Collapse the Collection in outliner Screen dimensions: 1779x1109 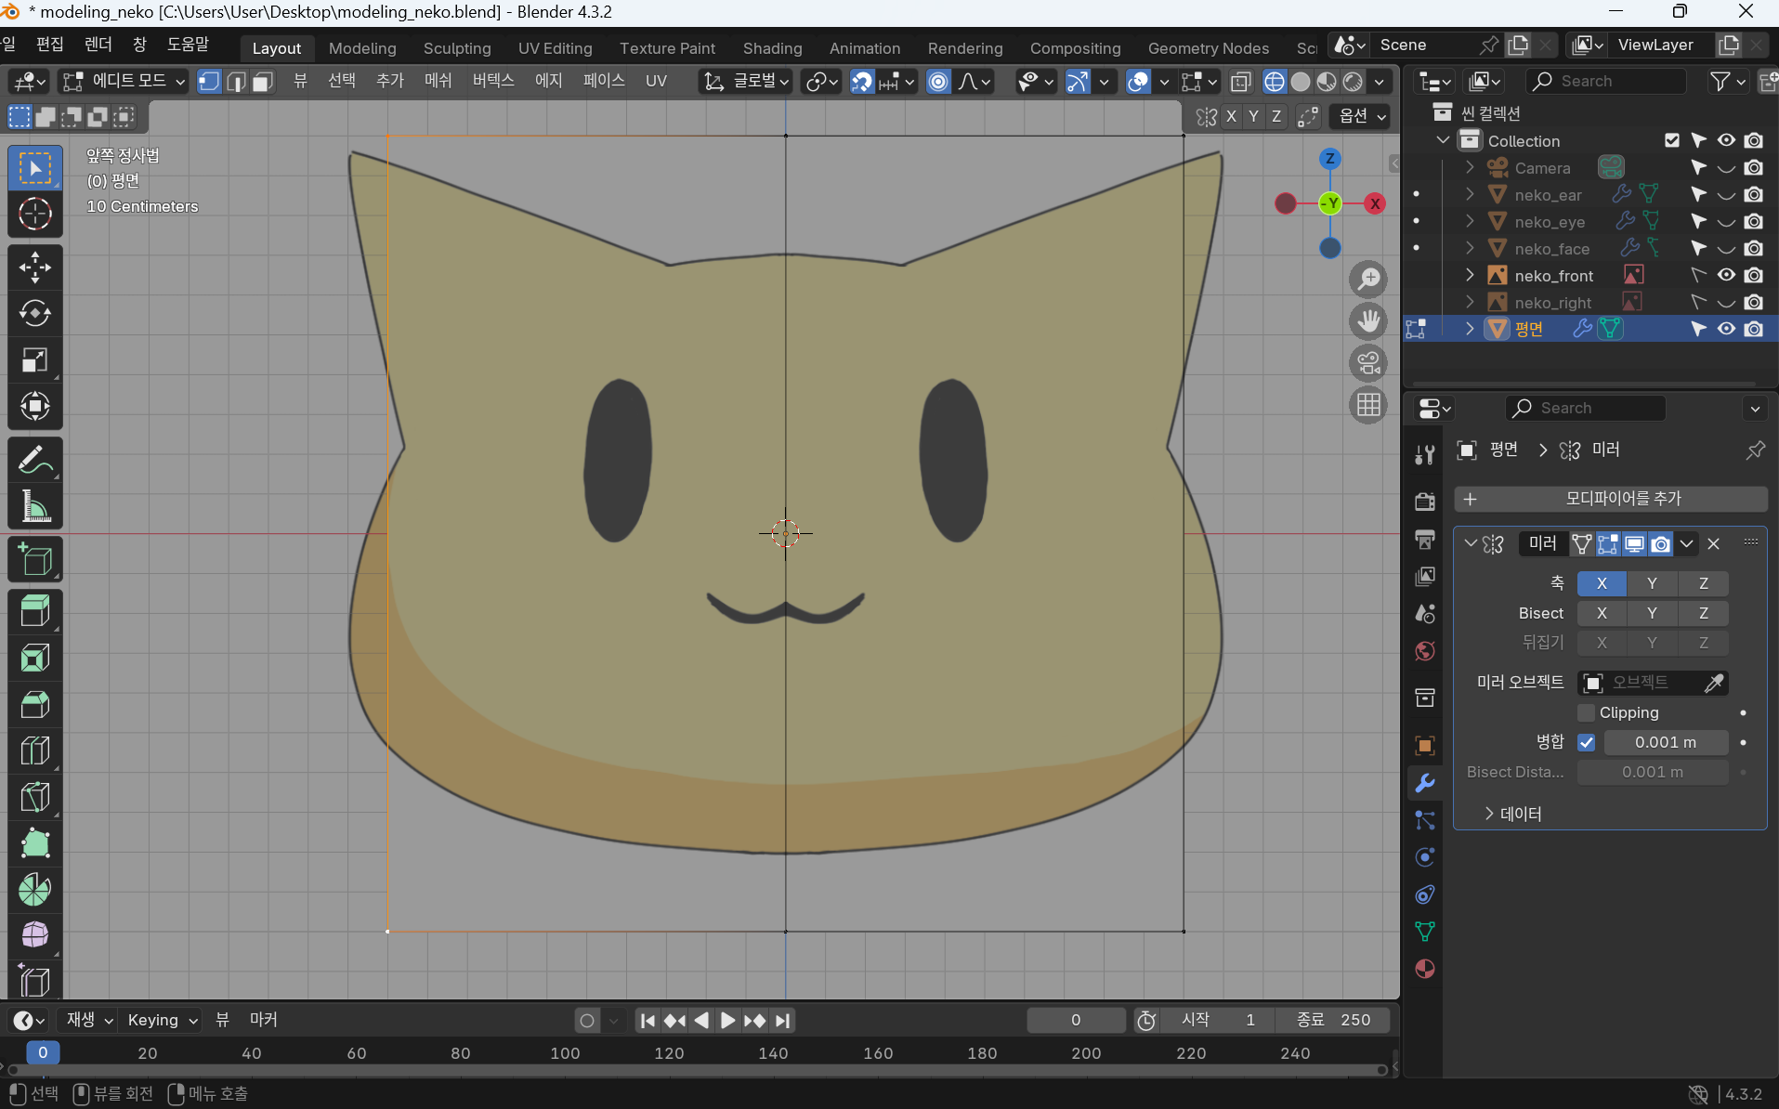1443,140
